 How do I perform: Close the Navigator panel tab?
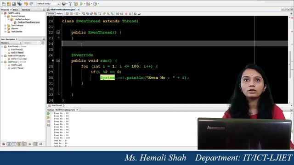click(17, 39)
